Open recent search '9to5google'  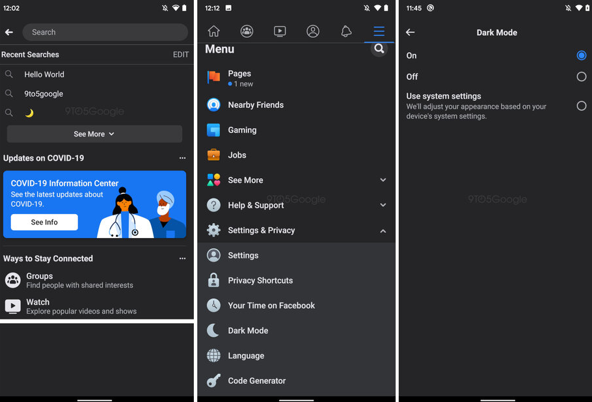point(44,94)
